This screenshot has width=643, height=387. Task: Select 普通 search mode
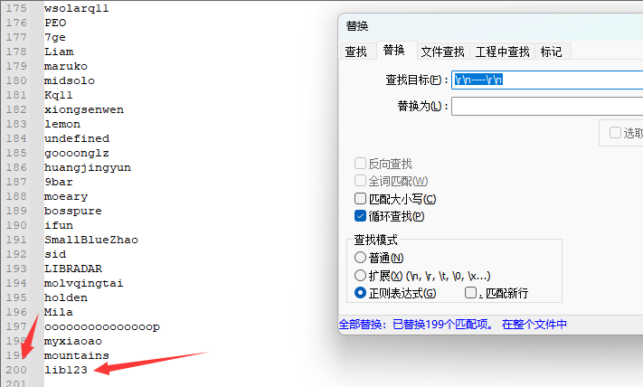[361, 258]
